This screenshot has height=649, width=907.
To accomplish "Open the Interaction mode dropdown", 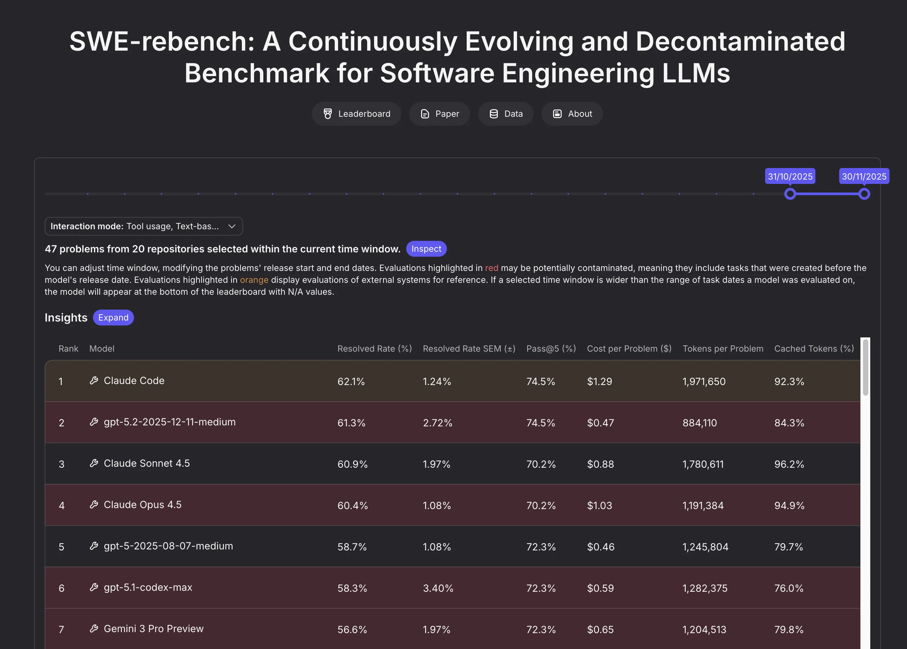I will click(144, 226).
